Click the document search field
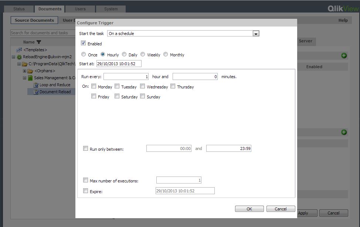The width and height of the screenshot is (360, 227). (43, 33)
